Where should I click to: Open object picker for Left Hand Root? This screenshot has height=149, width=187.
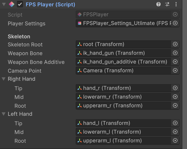175,141
